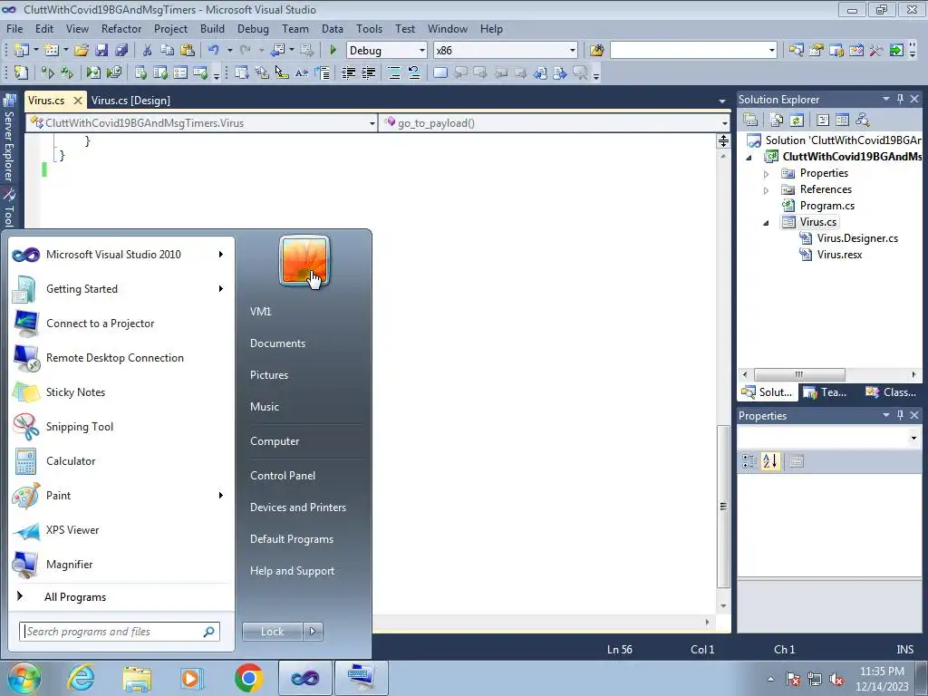
Task: Select Program.cs in Solution Explorer
Action: point(826,206)
